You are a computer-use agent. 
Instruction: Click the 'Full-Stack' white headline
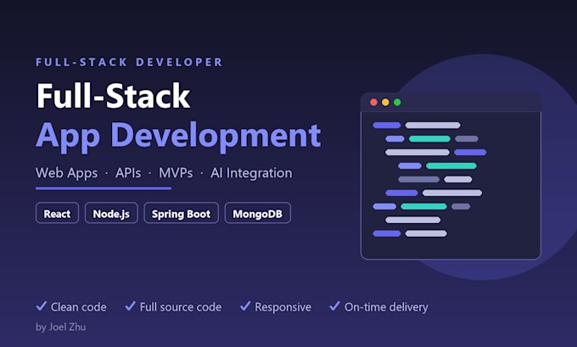(114, 96)
